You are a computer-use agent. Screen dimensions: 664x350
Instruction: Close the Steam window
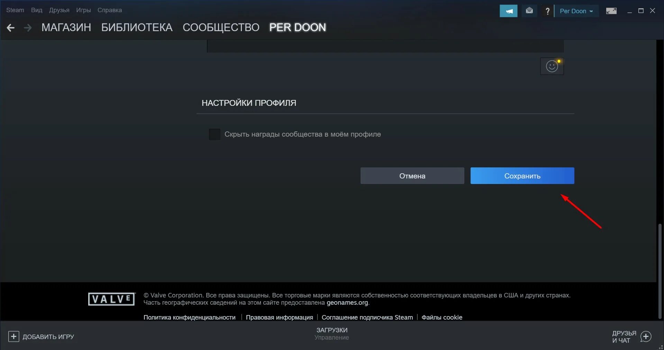click(653, 11)
